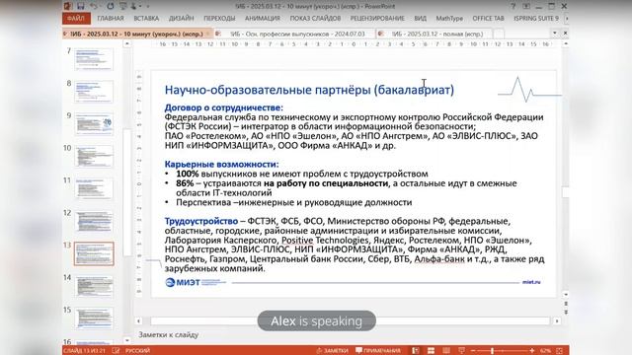Select document tab '10 минут (укороч.) (испр.)'

(136, 34)
